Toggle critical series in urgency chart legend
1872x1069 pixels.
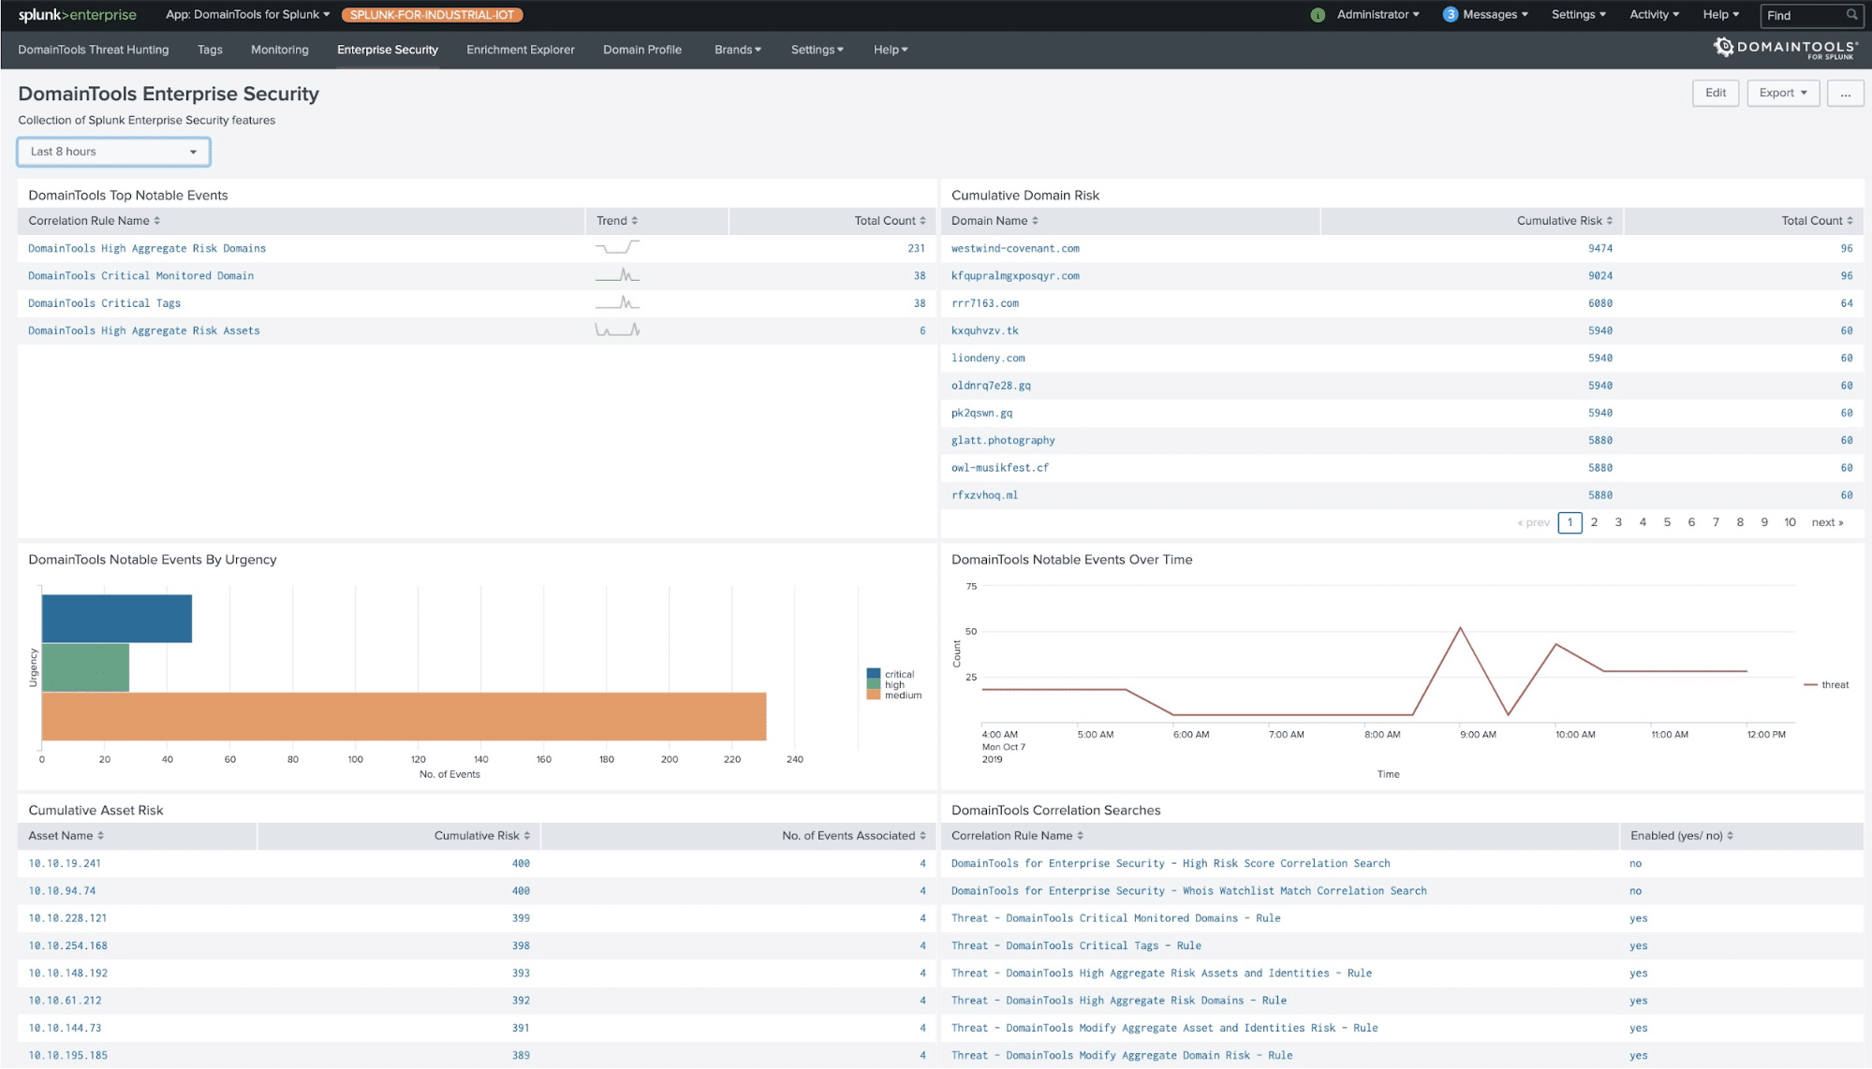(898, 674)
